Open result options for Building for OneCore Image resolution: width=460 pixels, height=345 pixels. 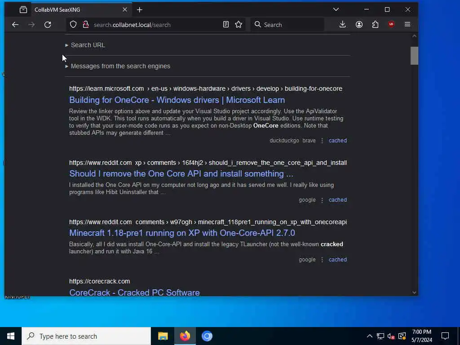[322, 141]
